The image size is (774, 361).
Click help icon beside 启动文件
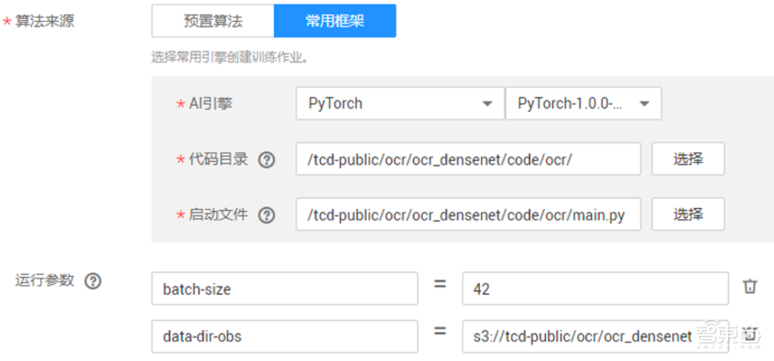point(267,215)
